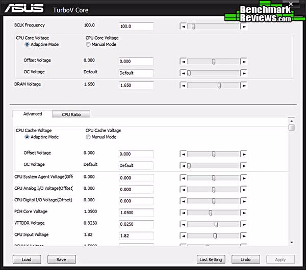Decrease CPU System Agent Voltage left arrow

pyautogui.click(x=183, y=178)
